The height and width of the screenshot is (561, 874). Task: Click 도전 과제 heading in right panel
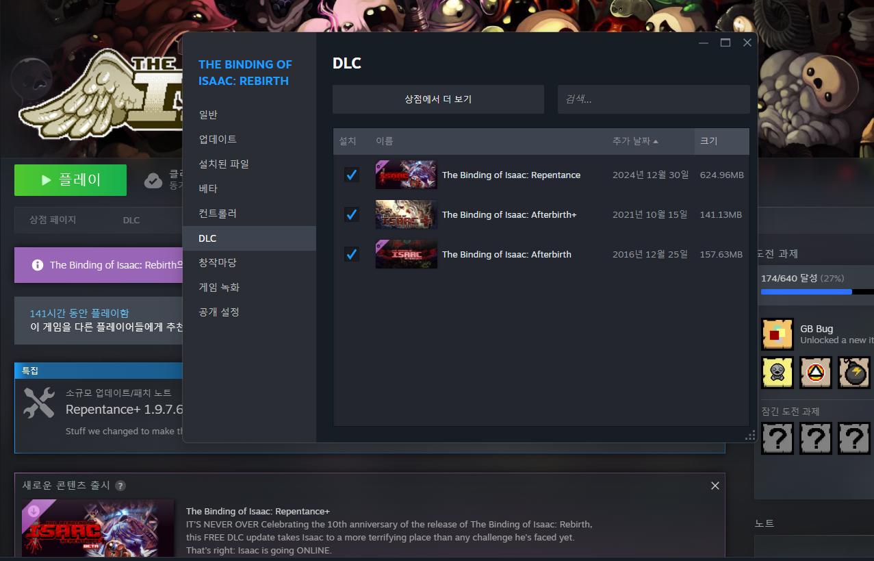click(x=777, y=253)
